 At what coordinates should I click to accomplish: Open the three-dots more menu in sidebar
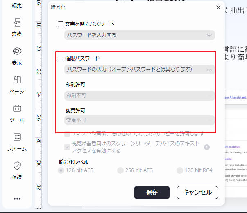[x=17, y=199]
